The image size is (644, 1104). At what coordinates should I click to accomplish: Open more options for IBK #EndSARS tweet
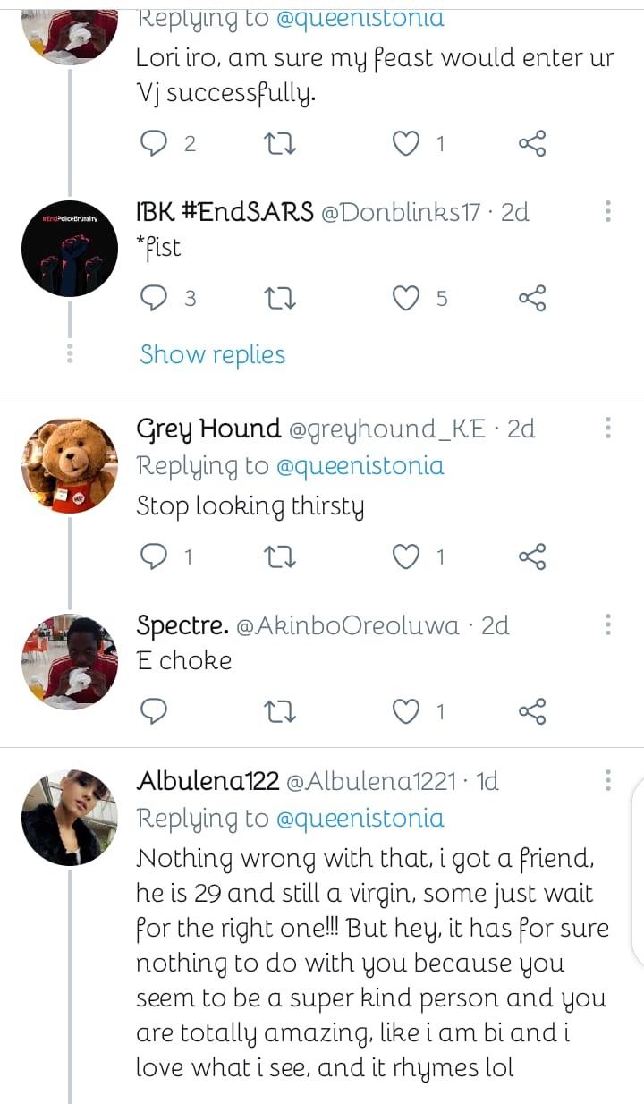pos(608,212)
